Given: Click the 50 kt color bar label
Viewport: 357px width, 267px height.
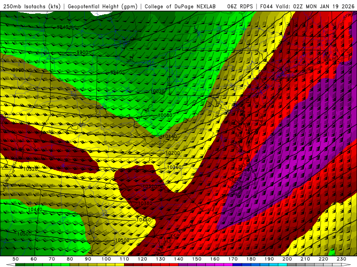Looking at the screenshot, I should point(16,259).
